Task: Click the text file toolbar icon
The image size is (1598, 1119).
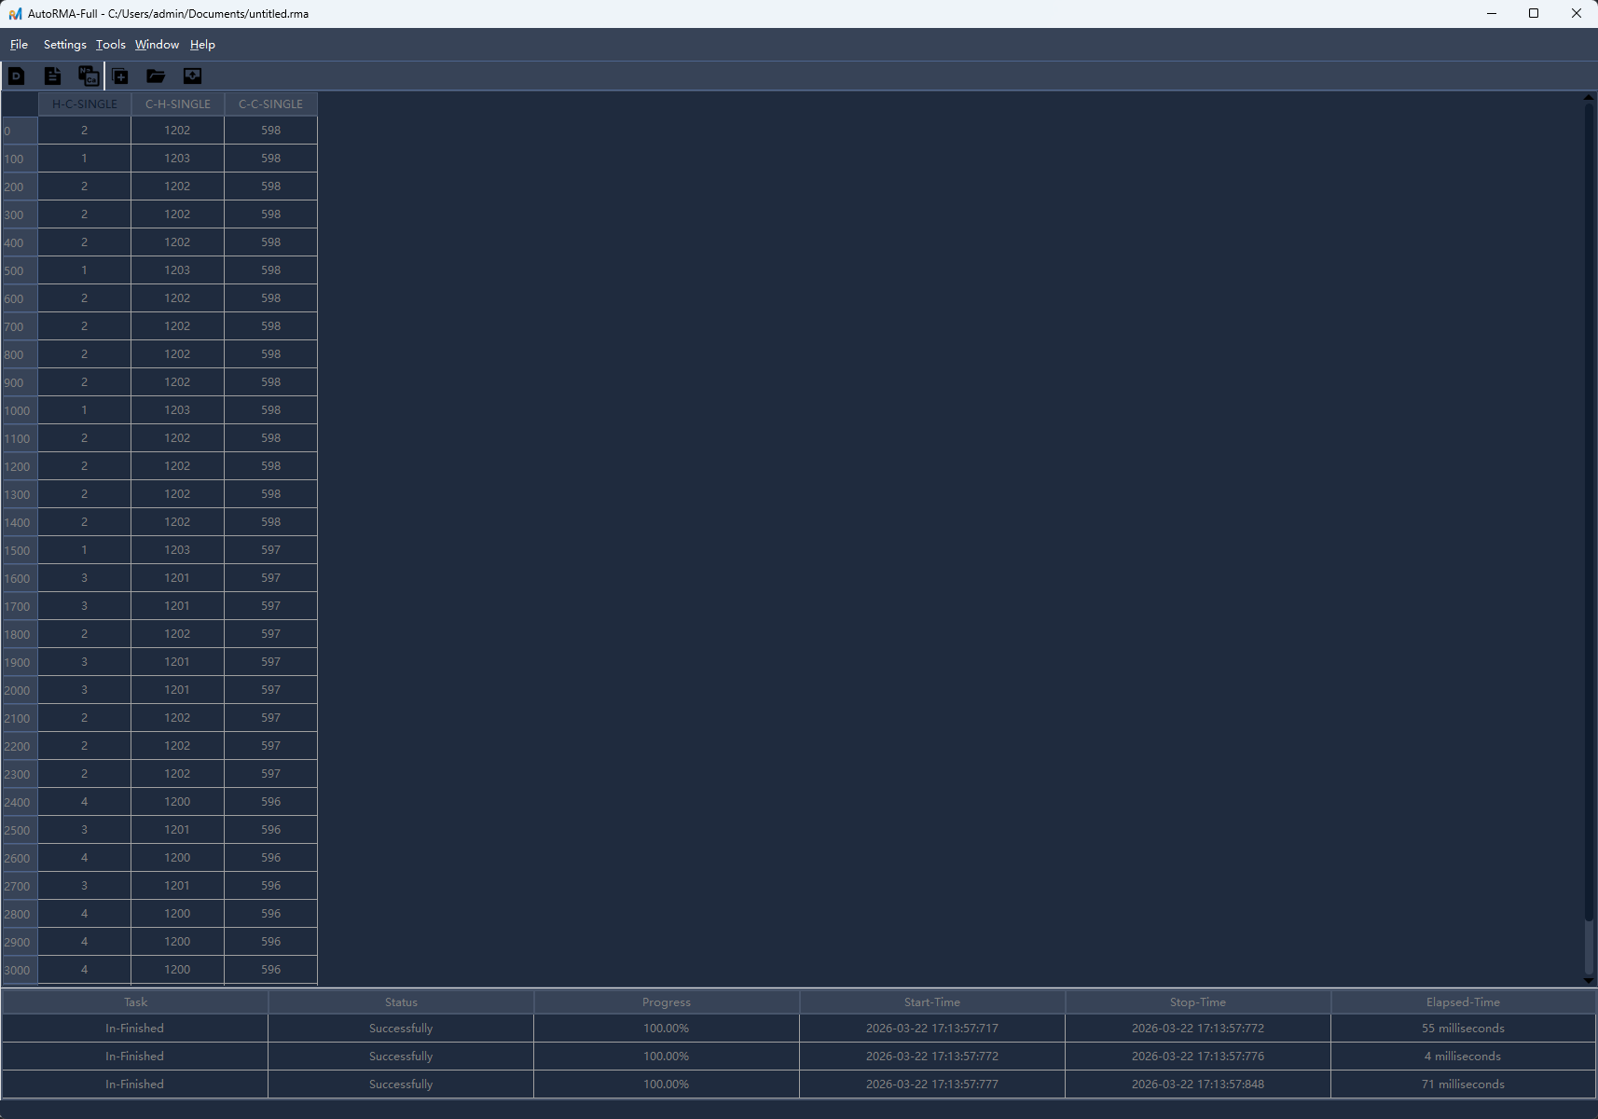Action: point(52,76)
